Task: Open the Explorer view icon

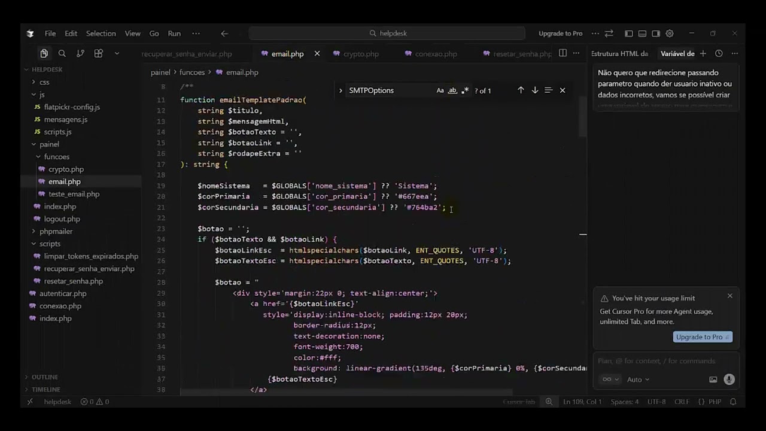Action: [44, 53]
